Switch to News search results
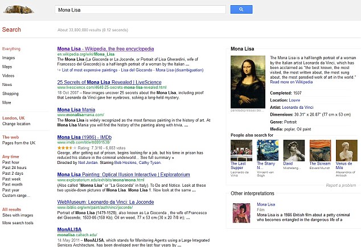The image size is (361, 247). (7, 85)
